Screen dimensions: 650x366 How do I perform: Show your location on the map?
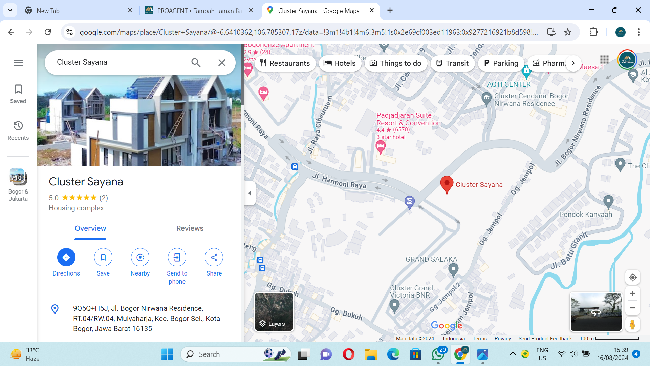[x=632, y=278]
